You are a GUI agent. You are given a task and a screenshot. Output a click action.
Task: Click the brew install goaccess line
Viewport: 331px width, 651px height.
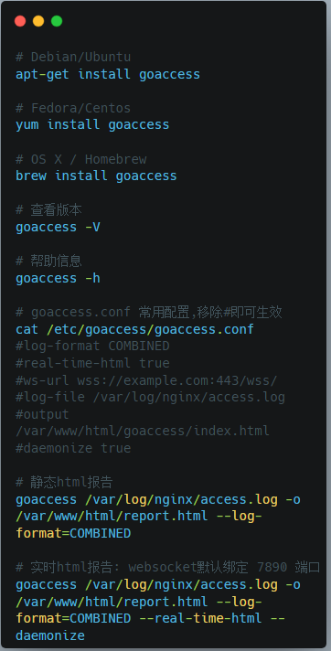(96, 176)
